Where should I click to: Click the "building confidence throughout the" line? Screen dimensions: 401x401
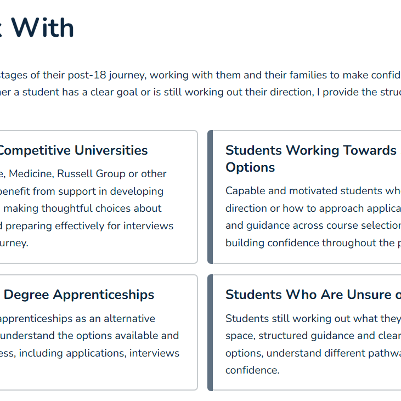[313, 243]
